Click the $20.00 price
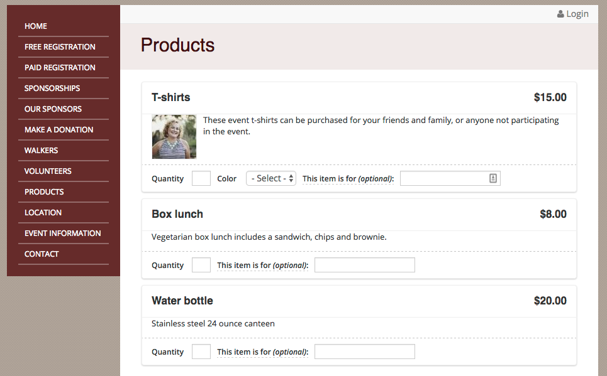The height and width of the screenshot is (376, 607). (x=550, y=301)
